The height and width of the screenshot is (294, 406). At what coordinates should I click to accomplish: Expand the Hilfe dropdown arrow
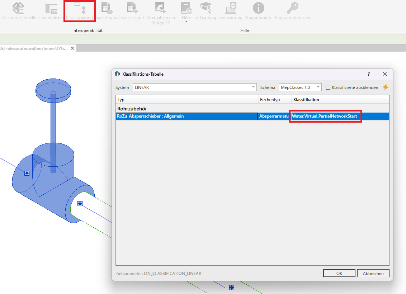[186, 22]
